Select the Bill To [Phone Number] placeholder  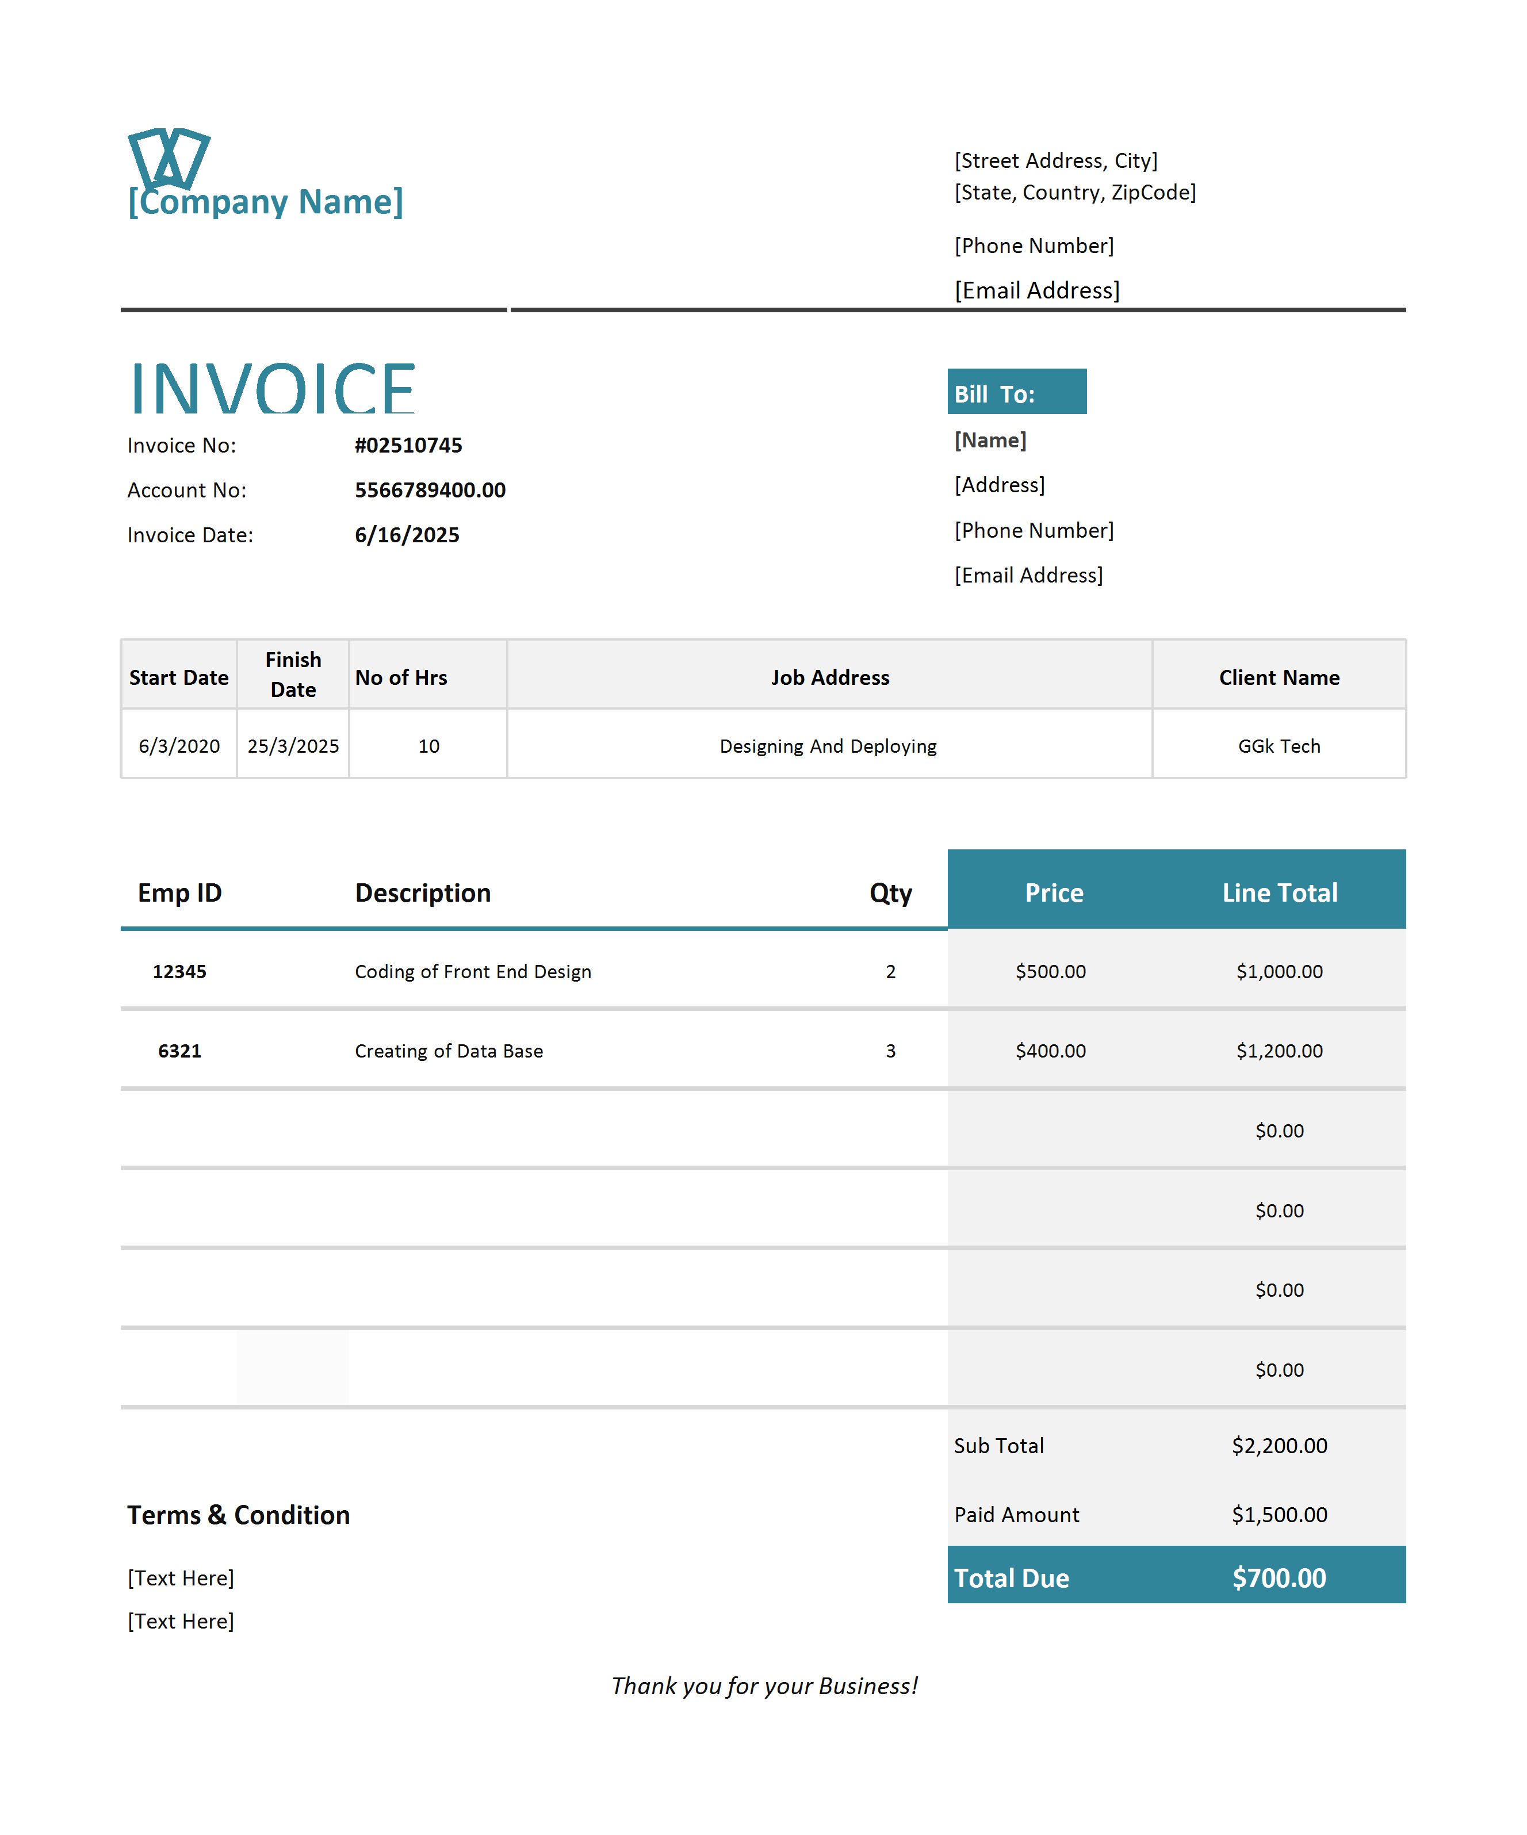[x=1034, y=530]
